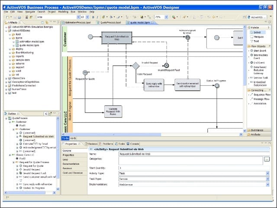Open the Problems view tab
The image size is (277, 208).
click(106, 144)
